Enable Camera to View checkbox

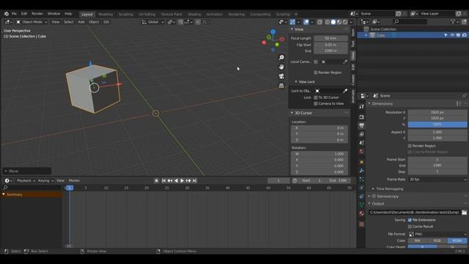click(x=316, y=103)
